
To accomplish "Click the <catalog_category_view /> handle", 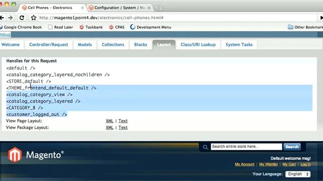I will (x=39, y=95).
